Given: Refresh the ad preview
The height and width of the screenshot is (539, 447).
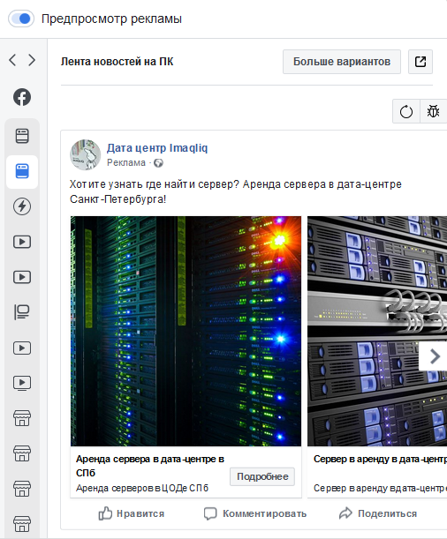Looking at the screenshot, I should click(406, 112).
